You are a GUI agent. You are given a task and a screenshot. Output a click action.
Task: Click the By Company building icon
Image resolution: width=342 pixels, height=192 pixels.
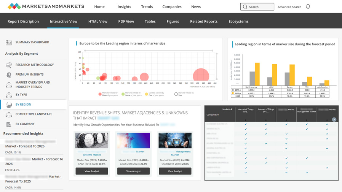pos(9,124)
